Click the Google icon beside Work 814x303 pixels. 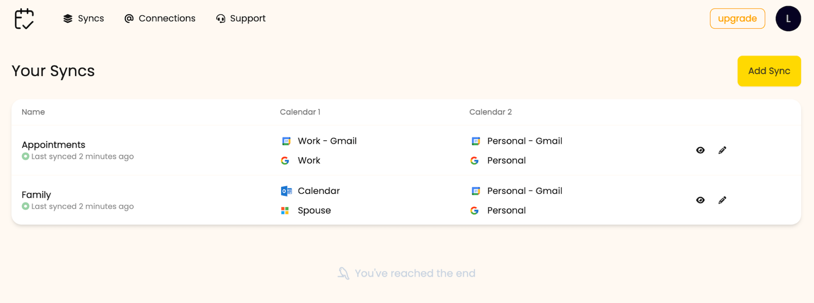point(285,161)
